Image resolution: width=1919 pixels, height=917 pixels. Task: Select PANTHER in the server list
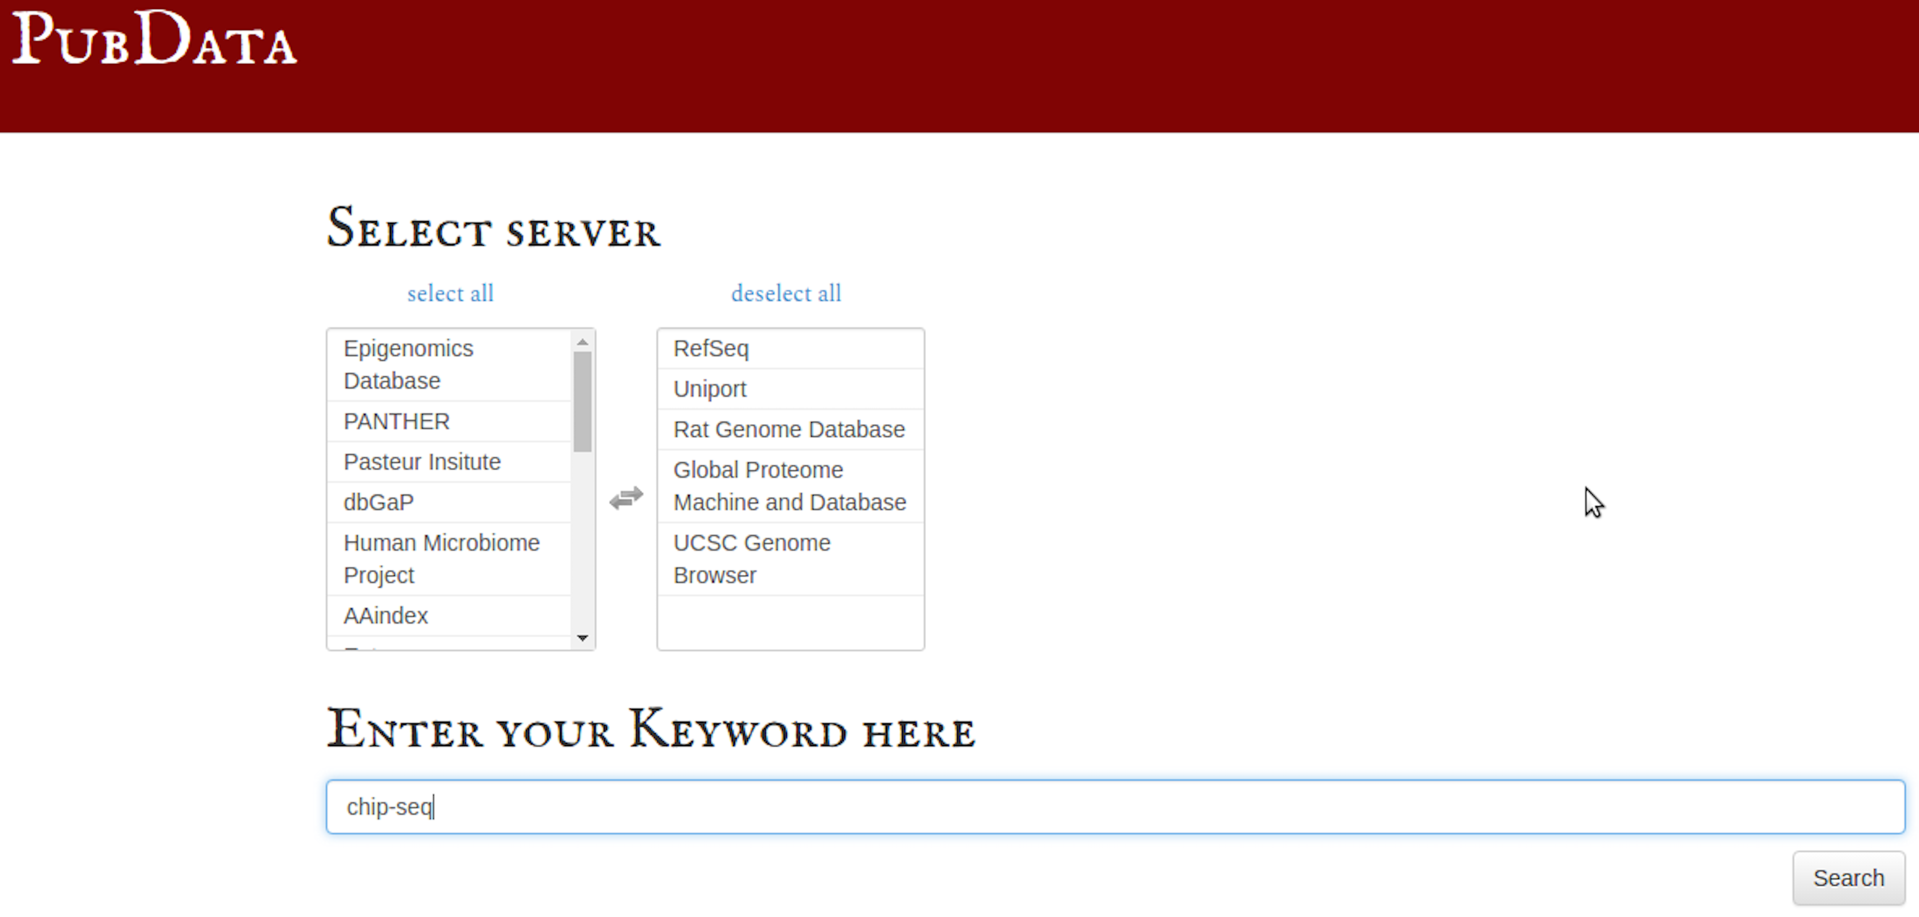[449, 422]
